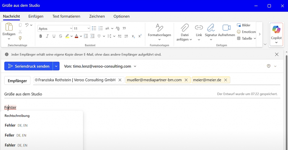
Task: Collapse the ribbon with the down chevron
Action: tap(265, 44)
